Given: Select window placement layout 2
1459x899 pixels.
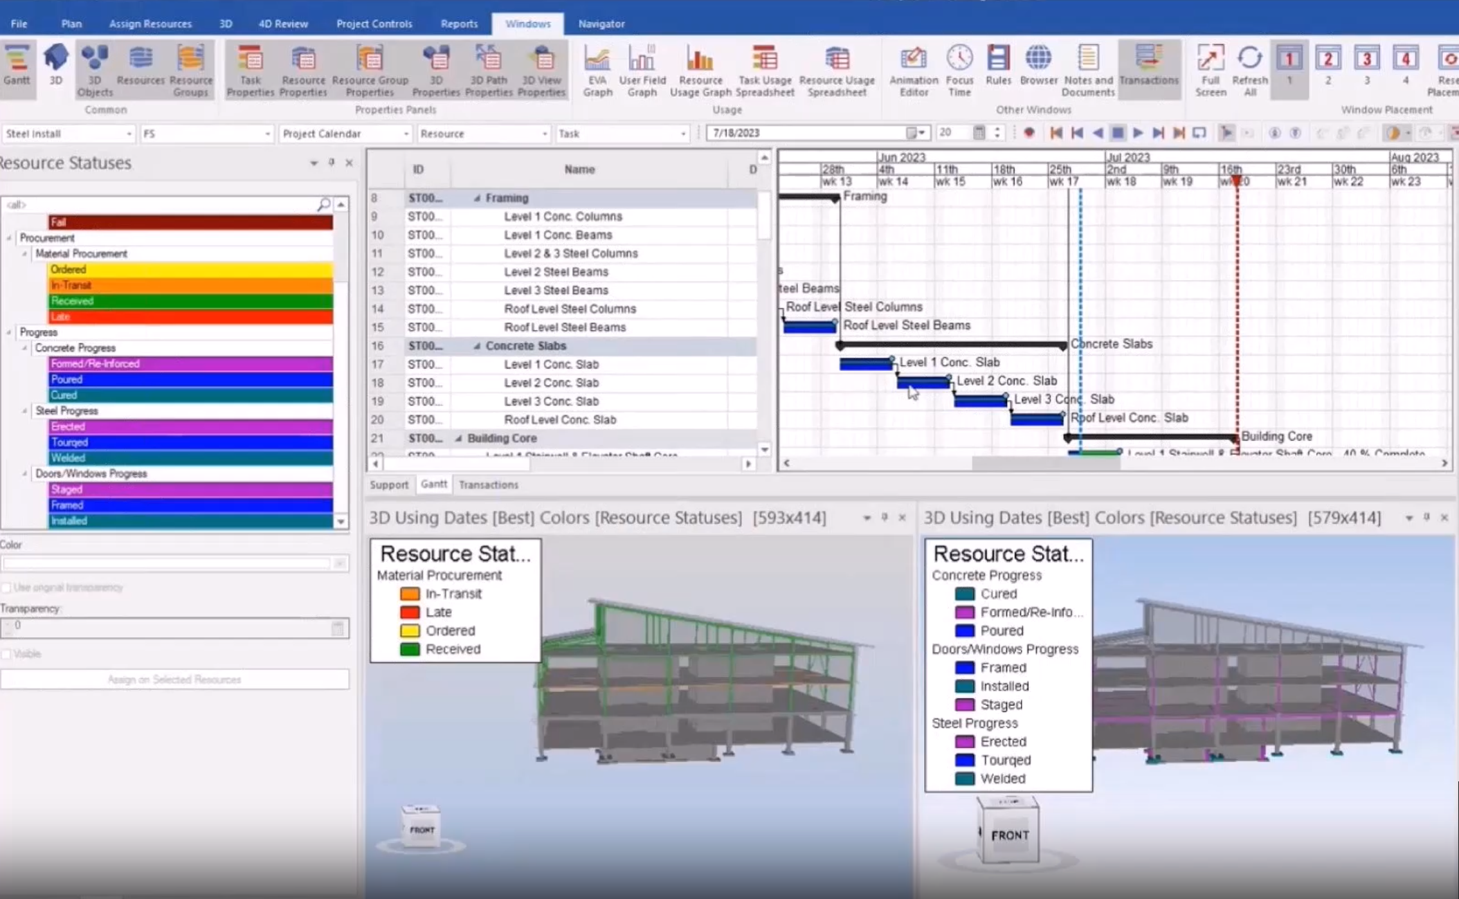Looking at the screenshot, I should click(x=1327, y=65).
